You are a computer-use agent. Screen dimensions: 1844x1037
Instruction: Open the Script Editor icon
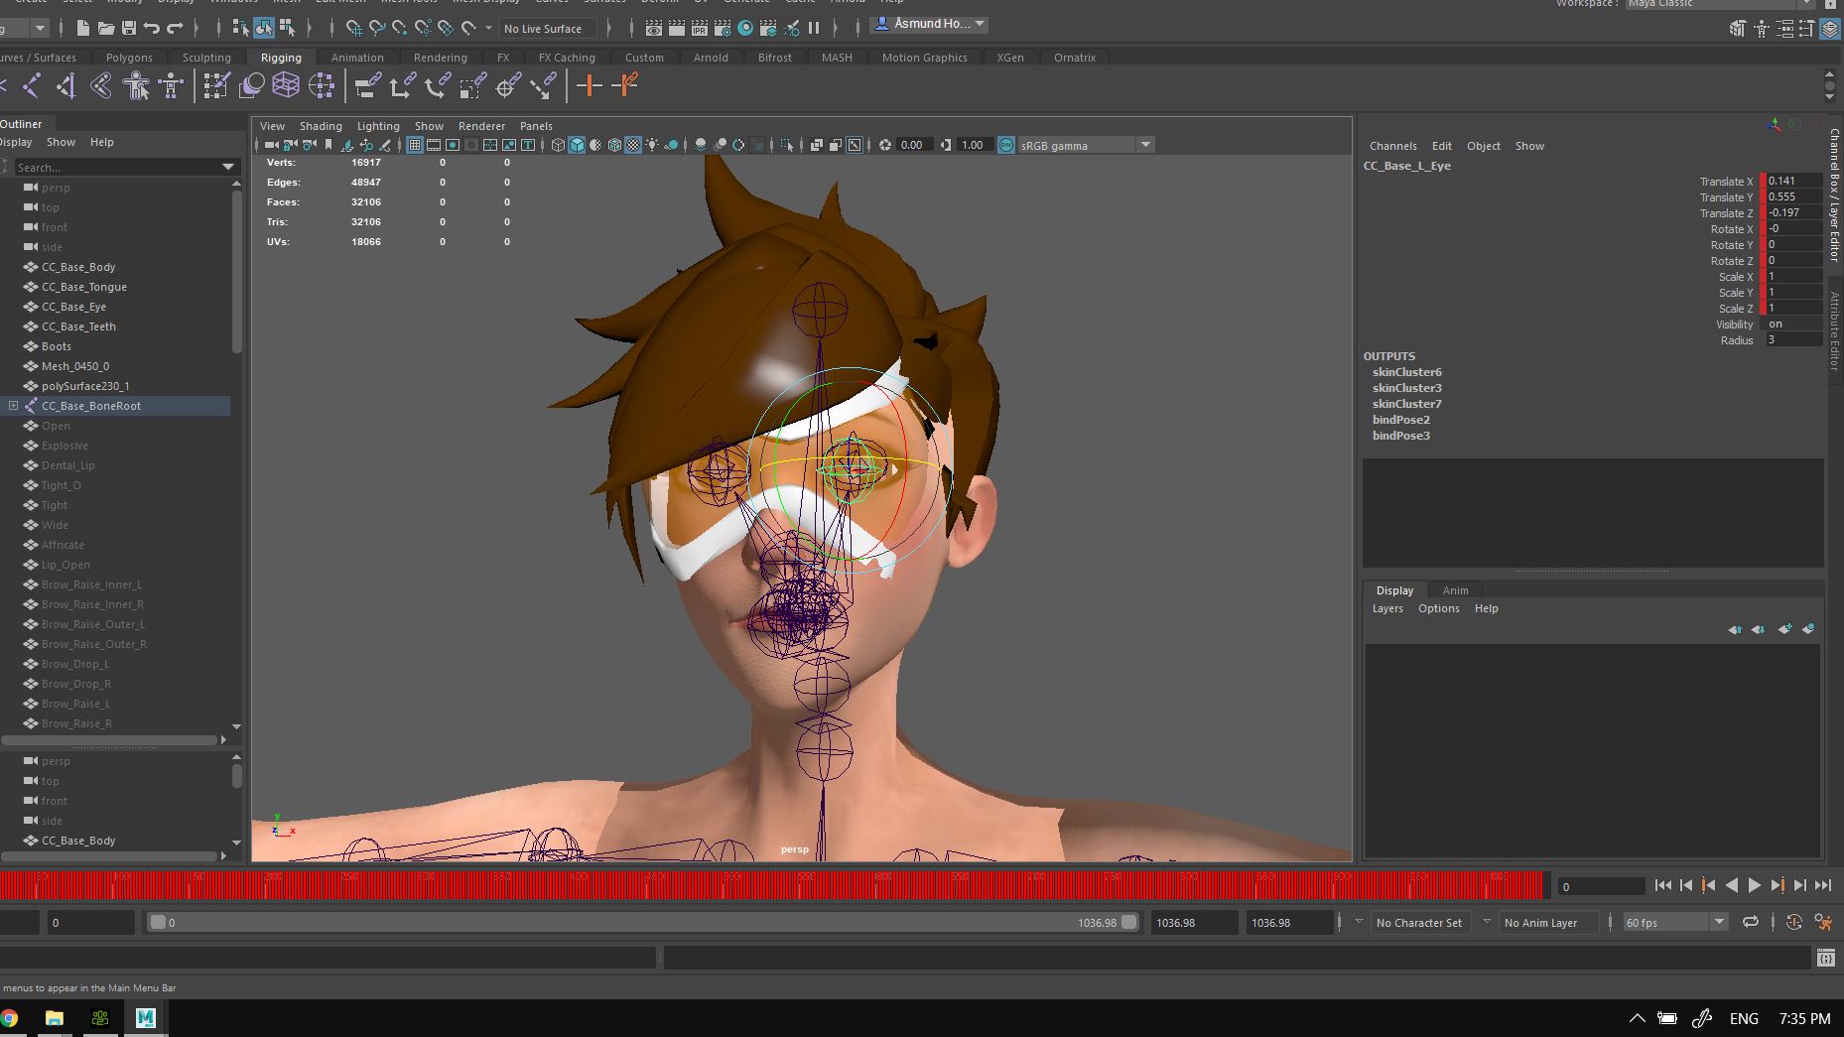coord(1826,958)
